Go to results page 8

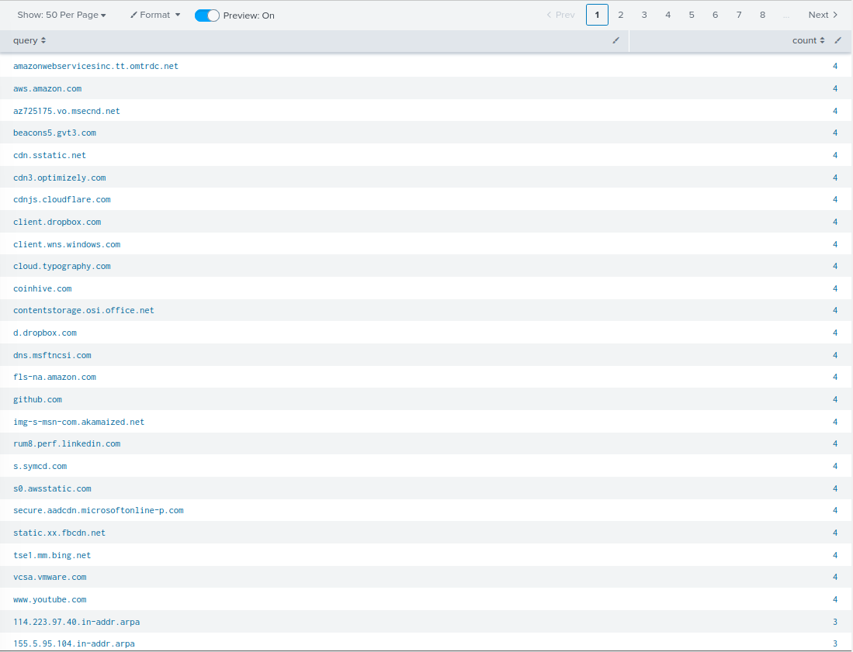click(763, 15)
